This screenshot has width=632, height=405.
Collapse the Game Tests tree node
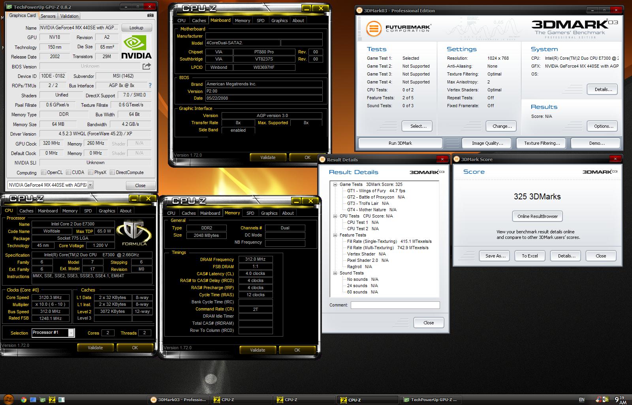[335, 184]
